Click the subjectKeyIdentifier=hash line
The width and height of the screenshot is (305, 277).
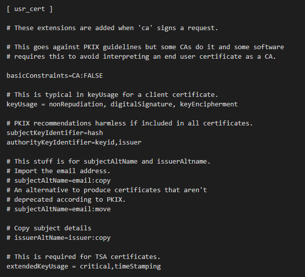[55, 133]
